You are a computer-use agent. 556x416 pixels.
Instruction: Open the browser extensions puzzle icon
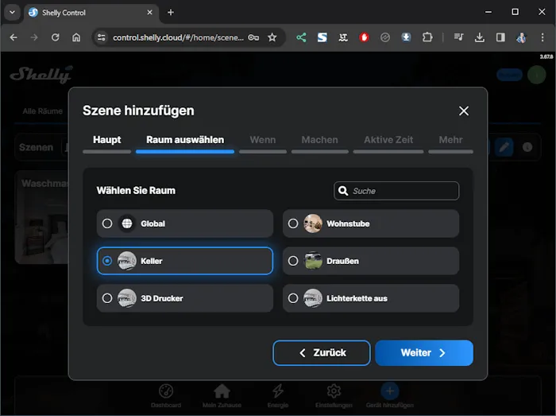427,37
